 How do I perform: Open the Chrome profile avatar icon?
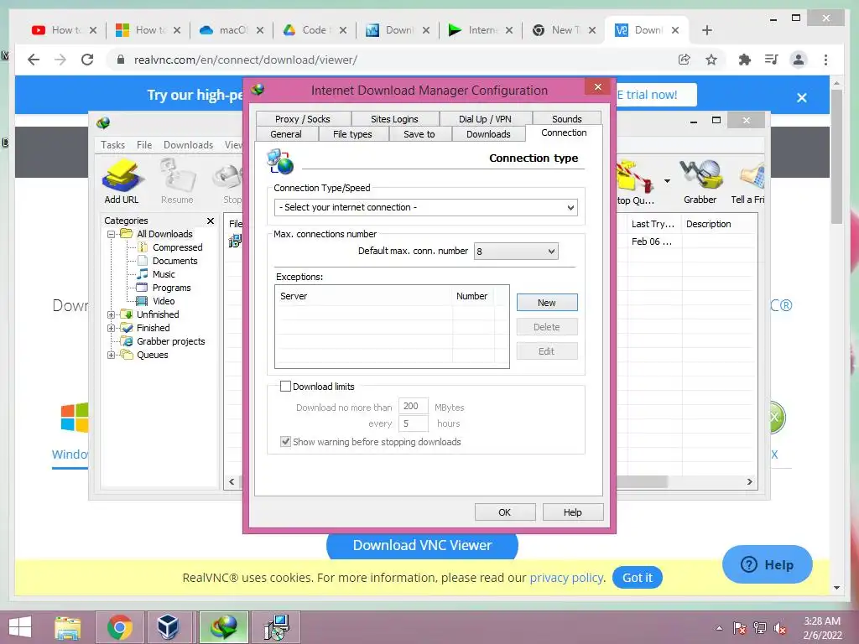(x=799, y=60)
